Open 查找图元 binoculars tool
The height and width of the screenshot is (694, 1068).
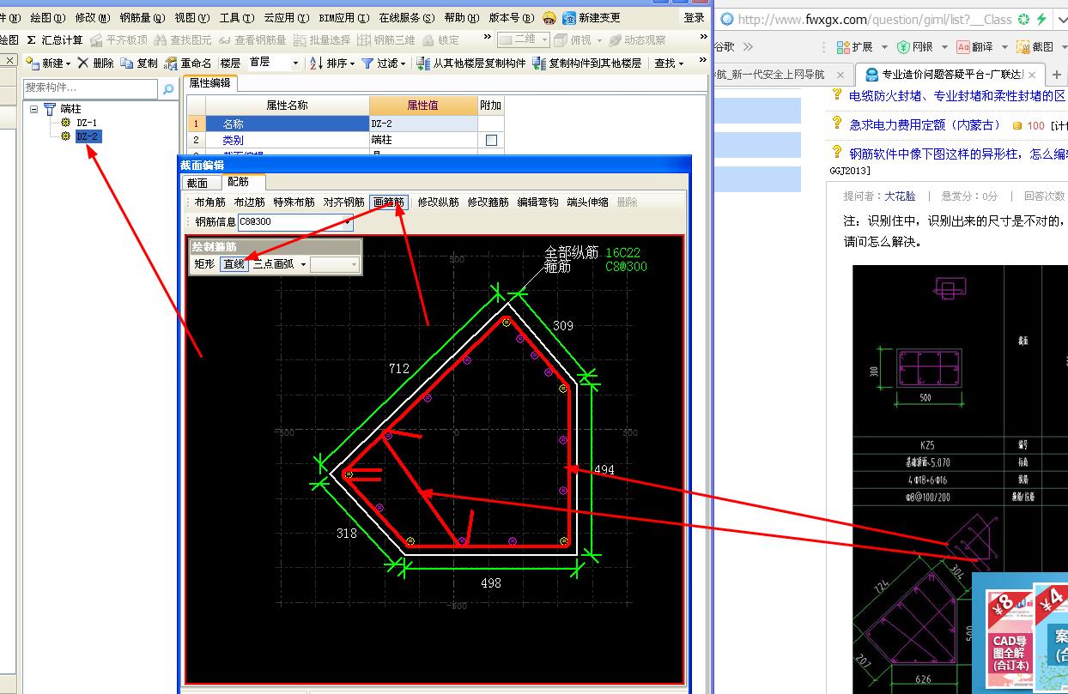coord(161,40)
